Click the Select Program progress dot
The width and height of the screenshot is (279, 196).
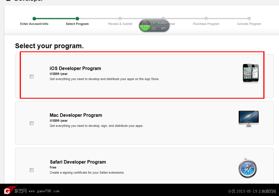[77, 18]
